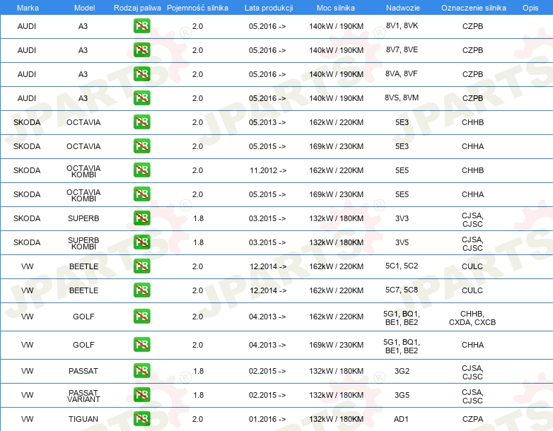Click production date 11.2012 ->
Viewport: 553px width, 431px height.
(x=268, y=170)
